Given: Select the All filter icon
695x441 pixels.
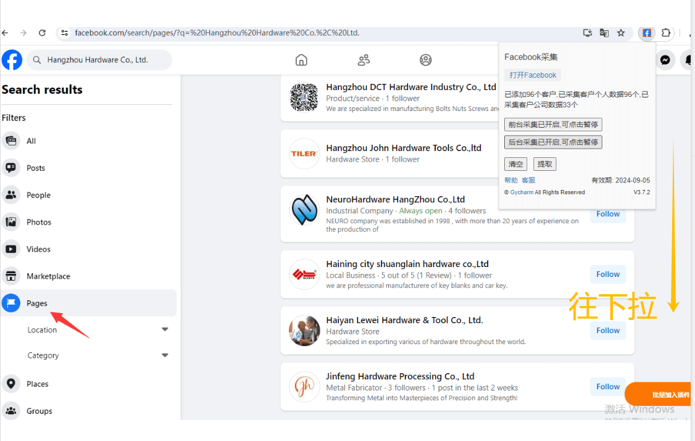Looking at the screenshot, I should 11,141.
